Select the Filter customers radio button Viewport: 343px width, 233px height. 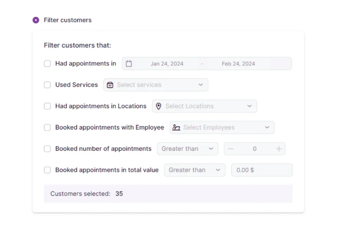point(36,20)
